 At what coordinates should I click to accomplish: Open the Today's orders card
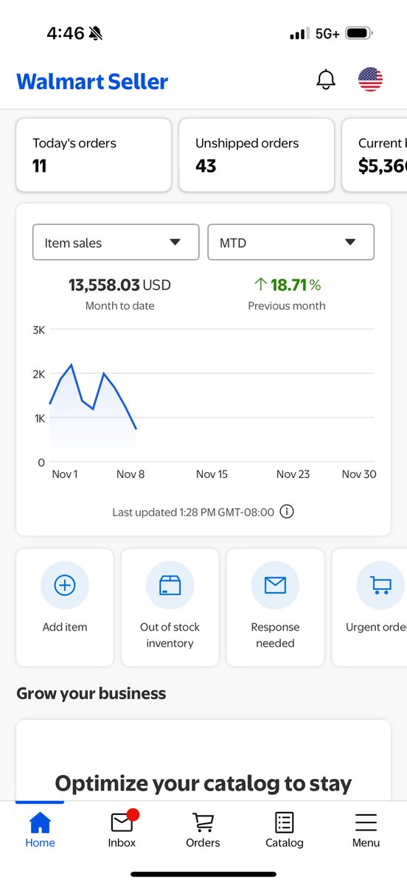pos(94,156)
